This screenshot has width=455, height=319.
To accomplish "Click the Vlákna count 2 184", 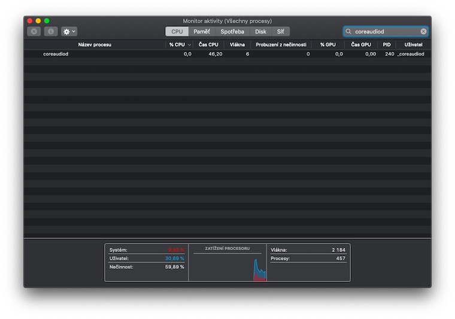I will click(x=339, y=250).
